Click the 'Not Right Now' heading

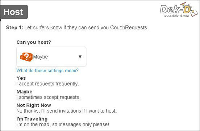pyautogui.click(x=34, y=105)
